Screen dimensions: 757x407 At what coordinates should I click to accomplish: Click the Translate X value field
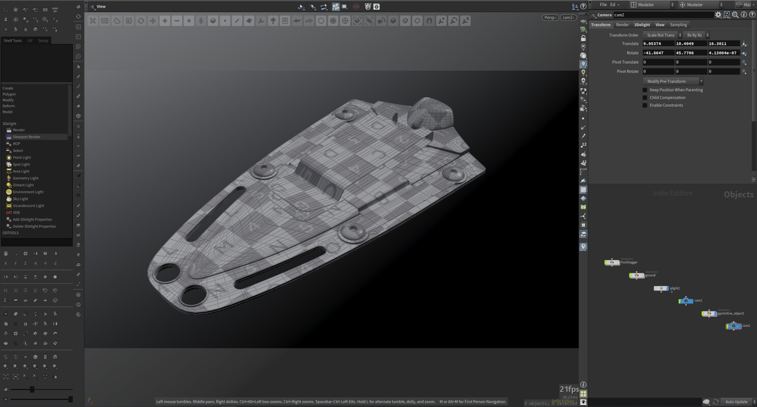[658, 44]
